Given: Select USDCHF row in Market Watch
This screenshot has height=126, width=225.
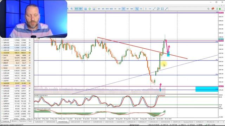Looking at the screenshot, I should (16, 50).
